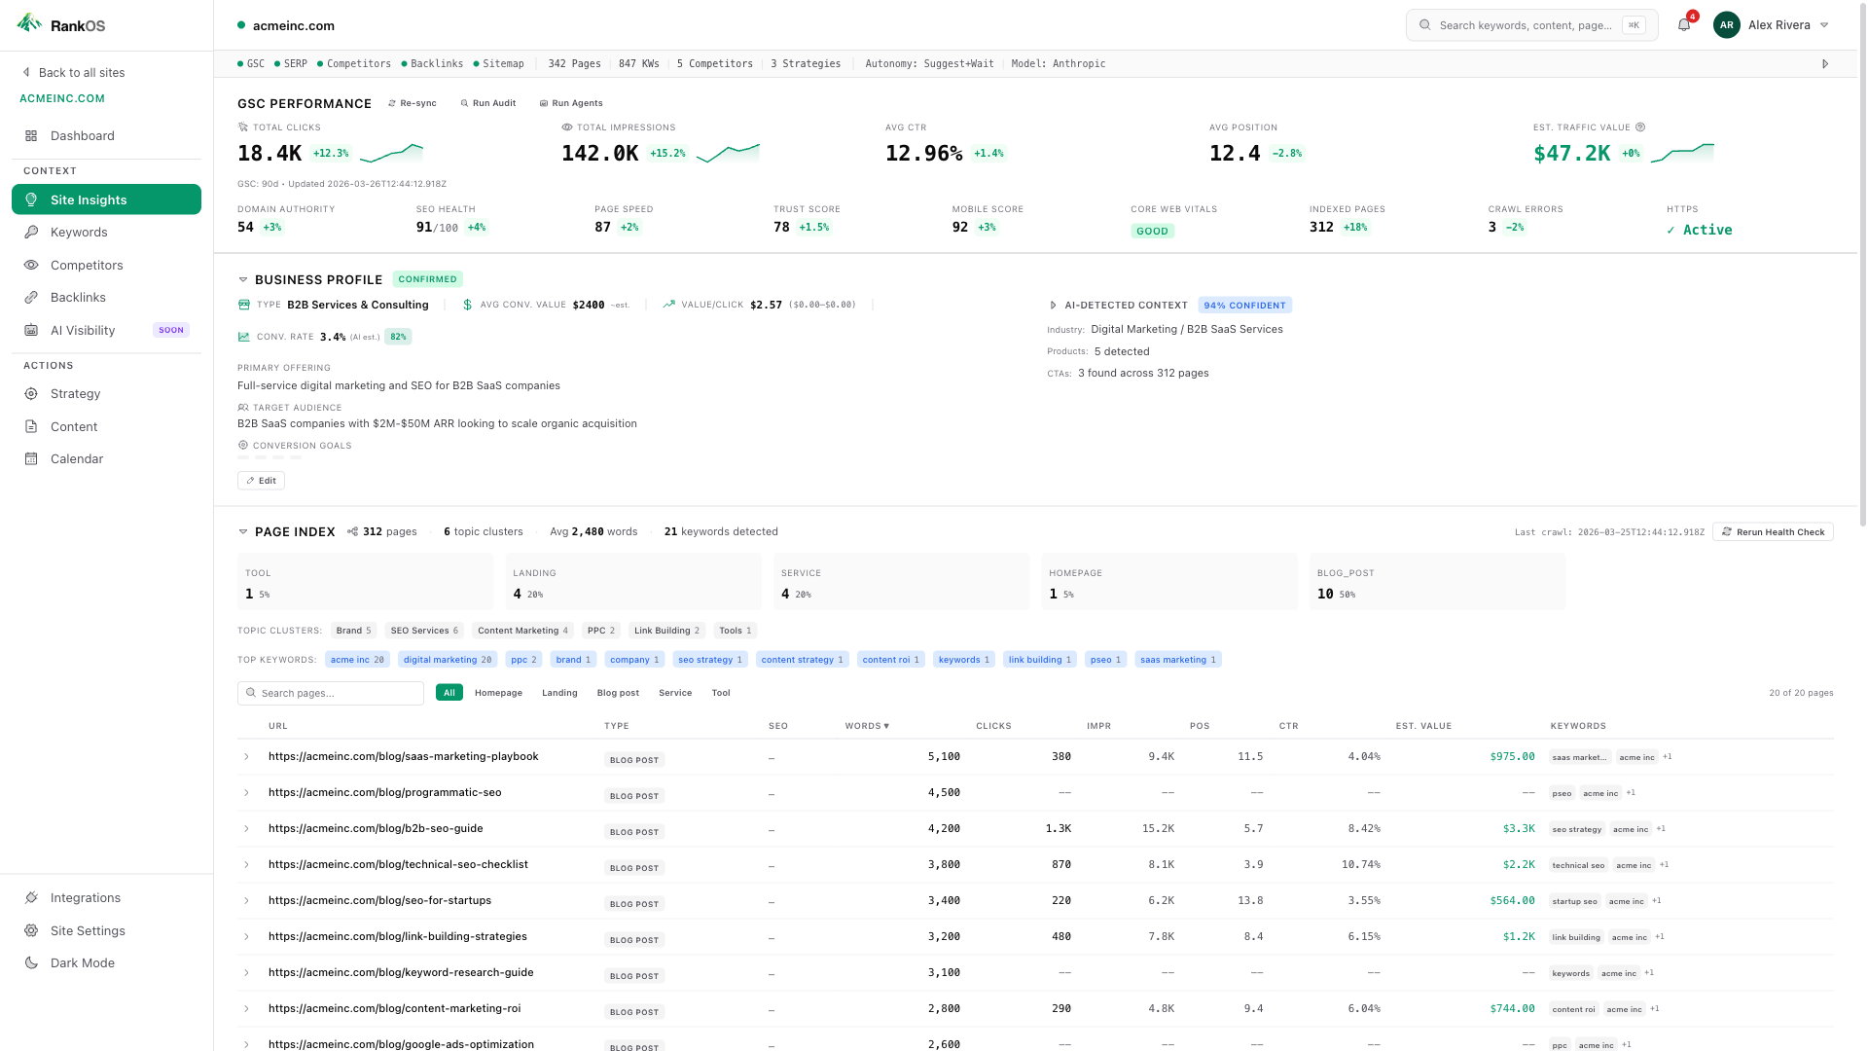Open the Competitors panel
The image size is (1868, 1051).
pyautogui.click(x=86, y=265)
